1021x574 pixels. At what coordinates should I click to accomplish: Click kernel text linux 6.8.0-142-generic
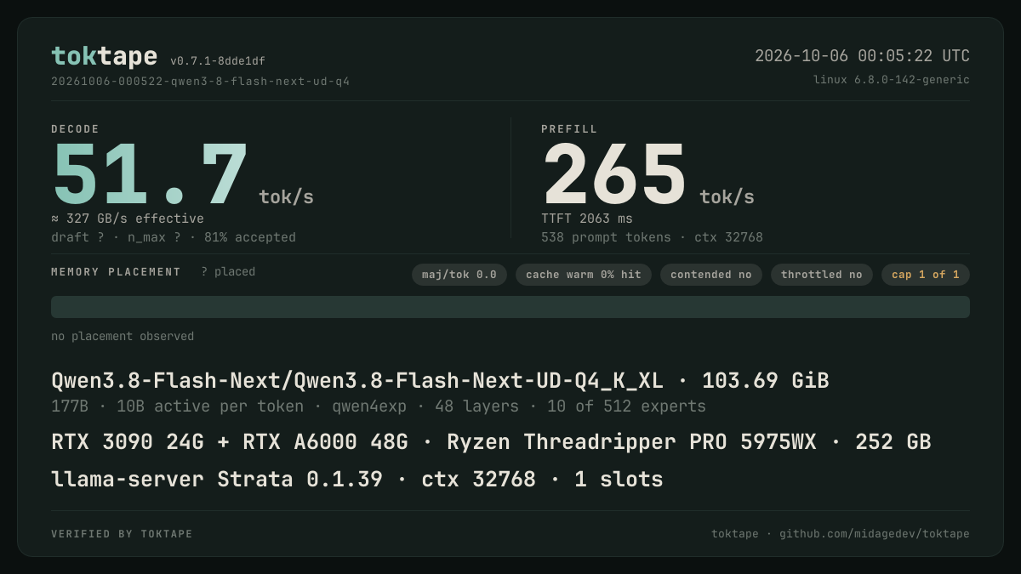point(891,80)
